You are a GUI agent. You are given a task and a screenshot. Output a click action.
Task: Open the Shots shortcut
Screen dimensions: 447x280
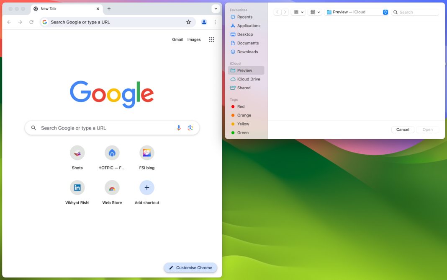77,153
